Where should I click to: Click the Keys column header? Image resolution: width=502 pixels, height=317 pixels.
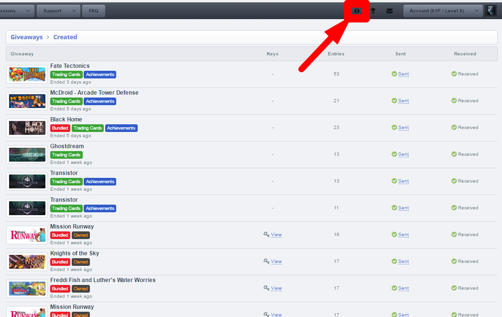273,54
